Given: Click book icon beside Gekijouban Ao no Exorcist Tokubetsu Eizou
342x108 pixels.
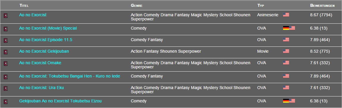Looking at the screenshot, I should [x=6, y=102].
